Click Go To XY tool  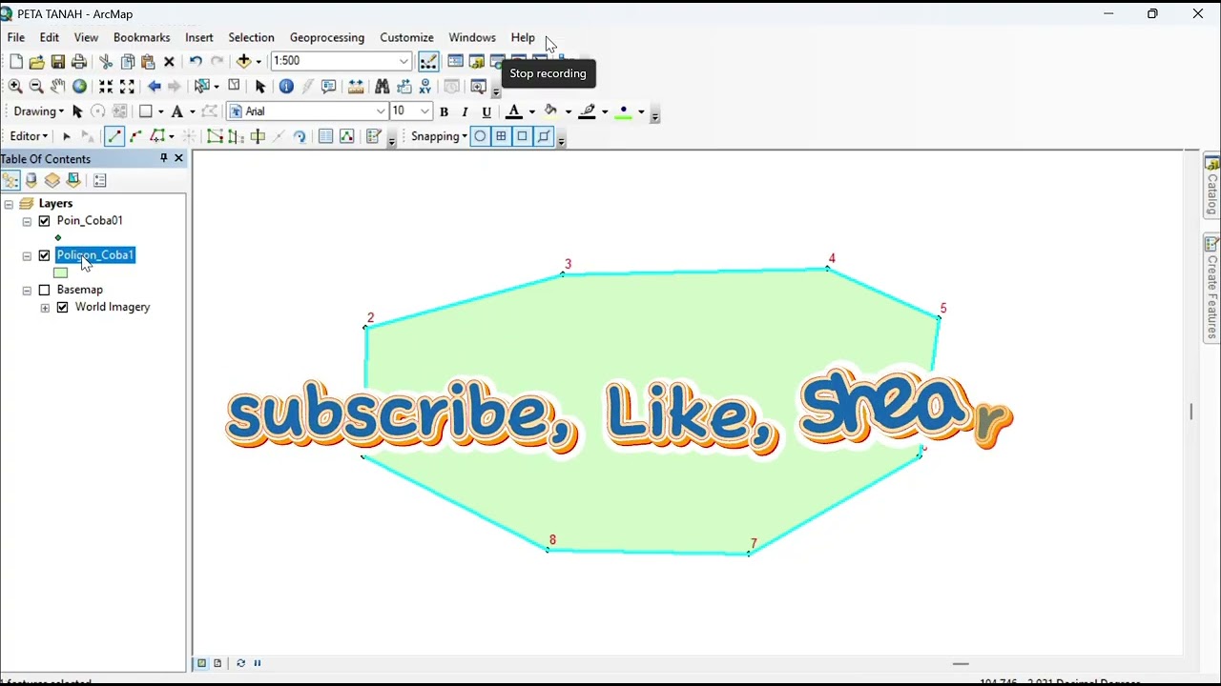click(x=425, y=87)
